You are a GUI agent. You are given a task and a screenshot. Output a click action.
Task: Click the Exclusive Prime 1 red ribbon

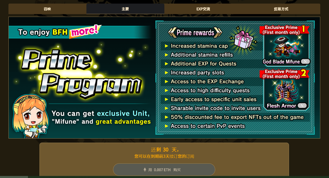coord(284,30)
